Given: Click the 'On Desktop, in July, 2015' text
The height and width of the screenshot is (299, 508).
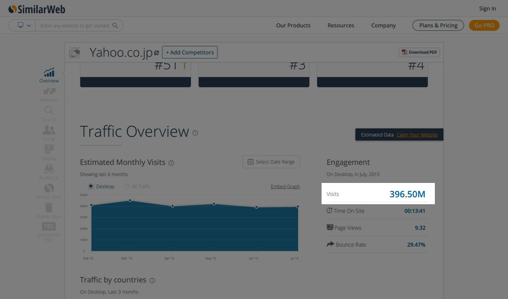Looking at the screenshot, I should [x=353, y=174].
